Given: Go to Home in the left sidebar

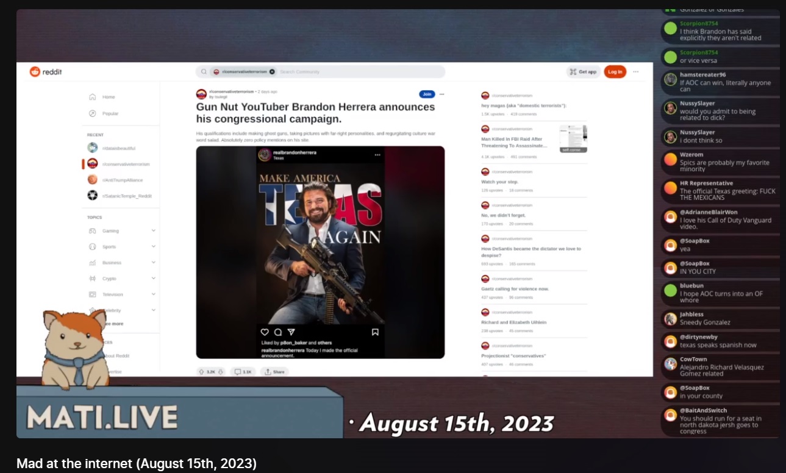Looking at the screenshot, I should coord(108,97).
